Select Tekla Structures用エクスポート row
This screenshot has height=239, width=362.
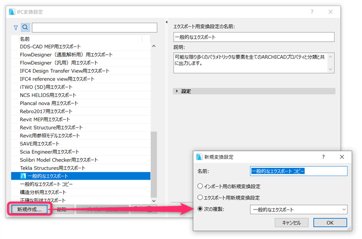click(x=81, y=168)
